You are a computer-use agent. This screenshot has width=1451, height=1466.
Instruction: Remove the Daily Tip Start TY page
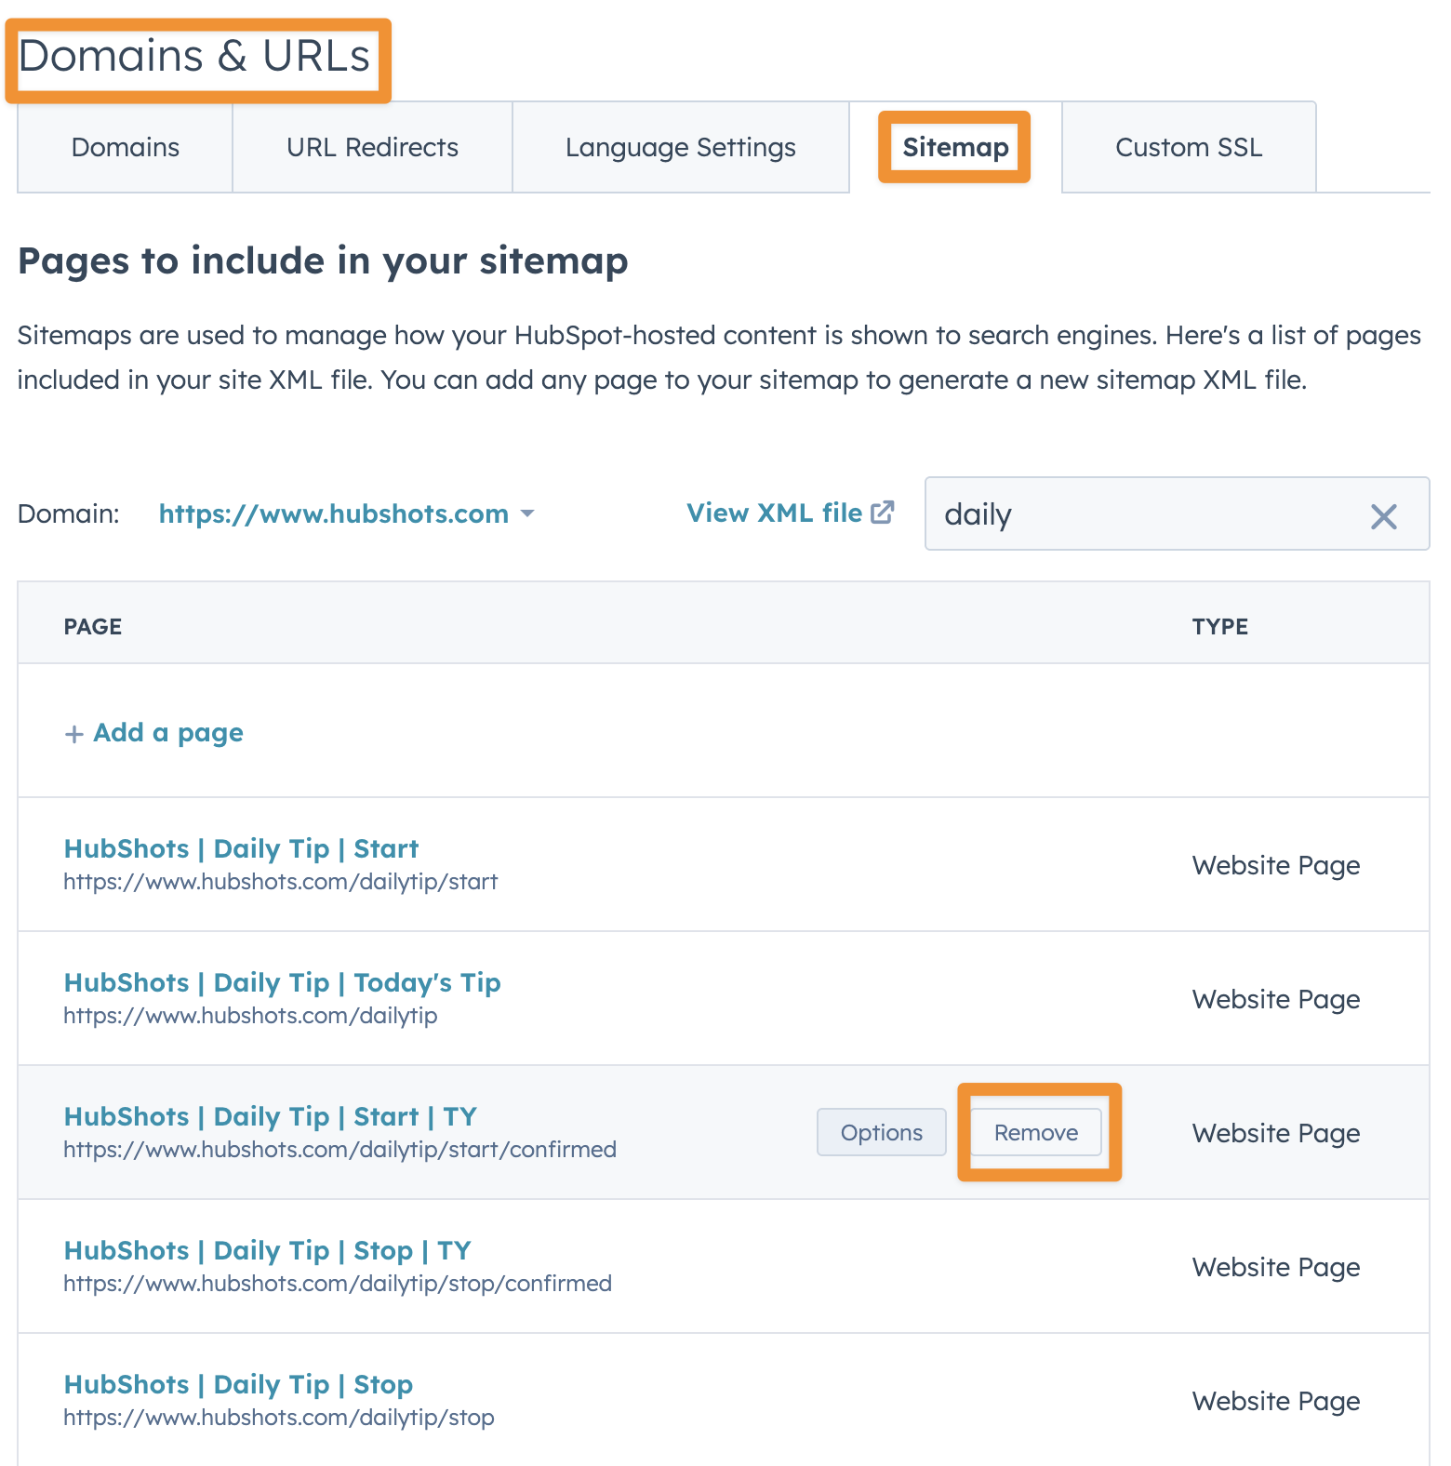click(1035, 1132)
